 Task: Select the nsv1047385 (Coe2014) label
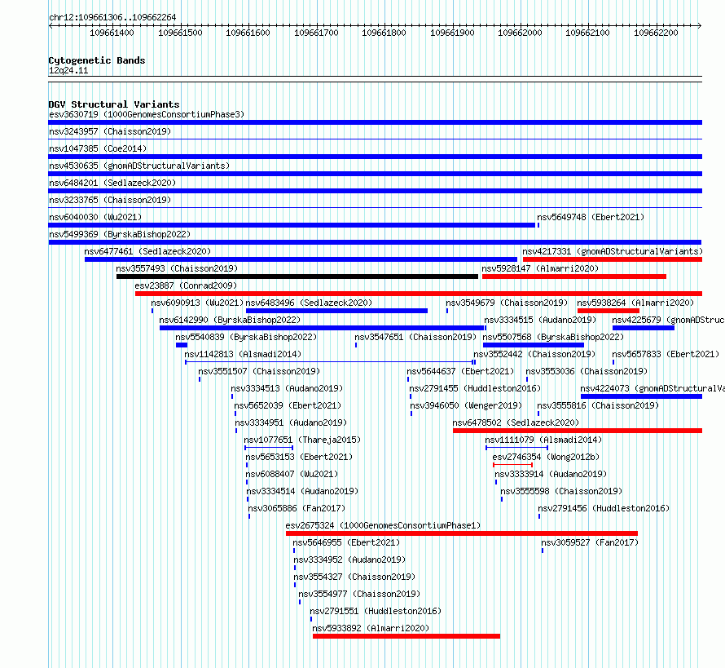point(98,148)
